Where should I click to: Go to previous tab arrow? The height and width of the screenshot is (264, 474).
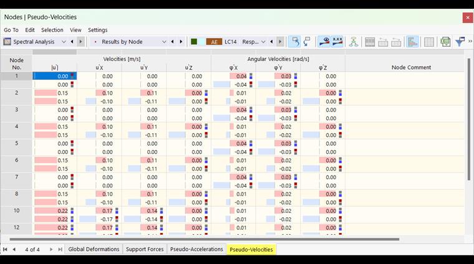point(14,249)
